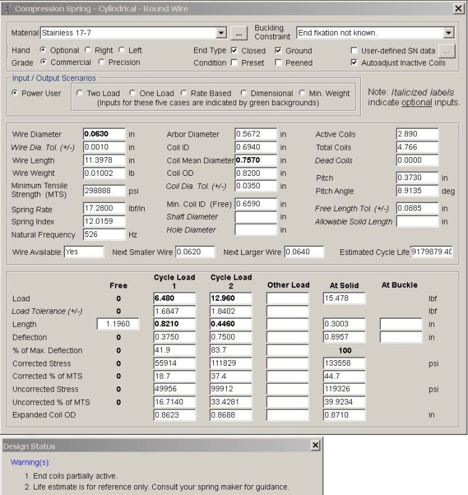Close the Compression Spring dialog window

[x=458, y=8]
